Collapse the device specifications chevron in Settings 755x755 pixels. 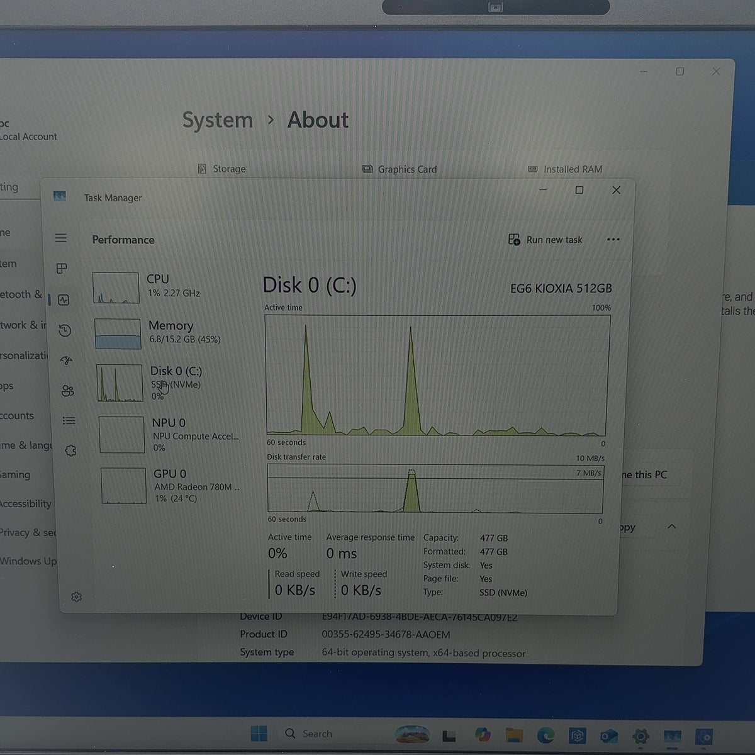tap(672, 527)
